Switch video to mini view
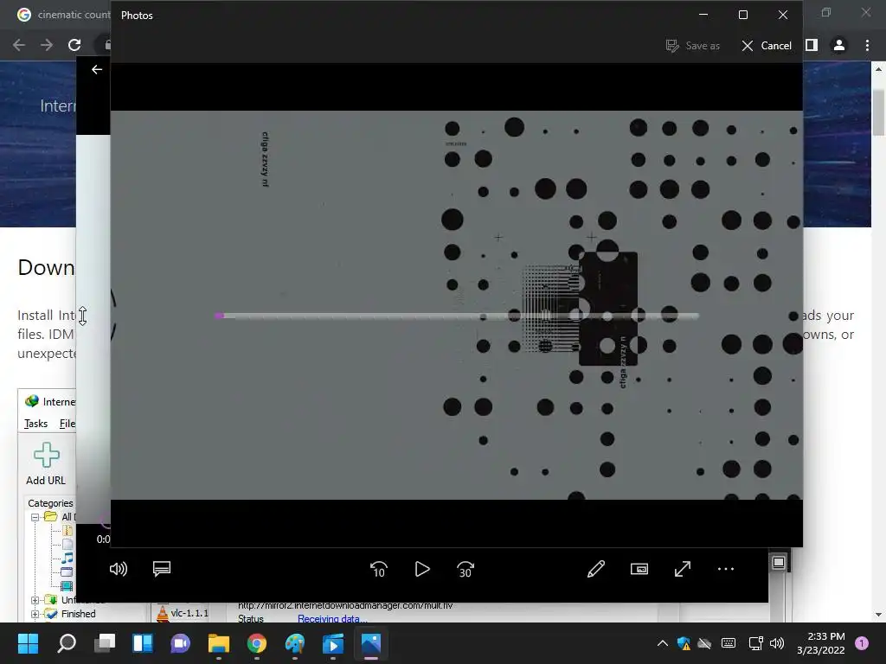886x664 pixels. click(x=639, y=569)
